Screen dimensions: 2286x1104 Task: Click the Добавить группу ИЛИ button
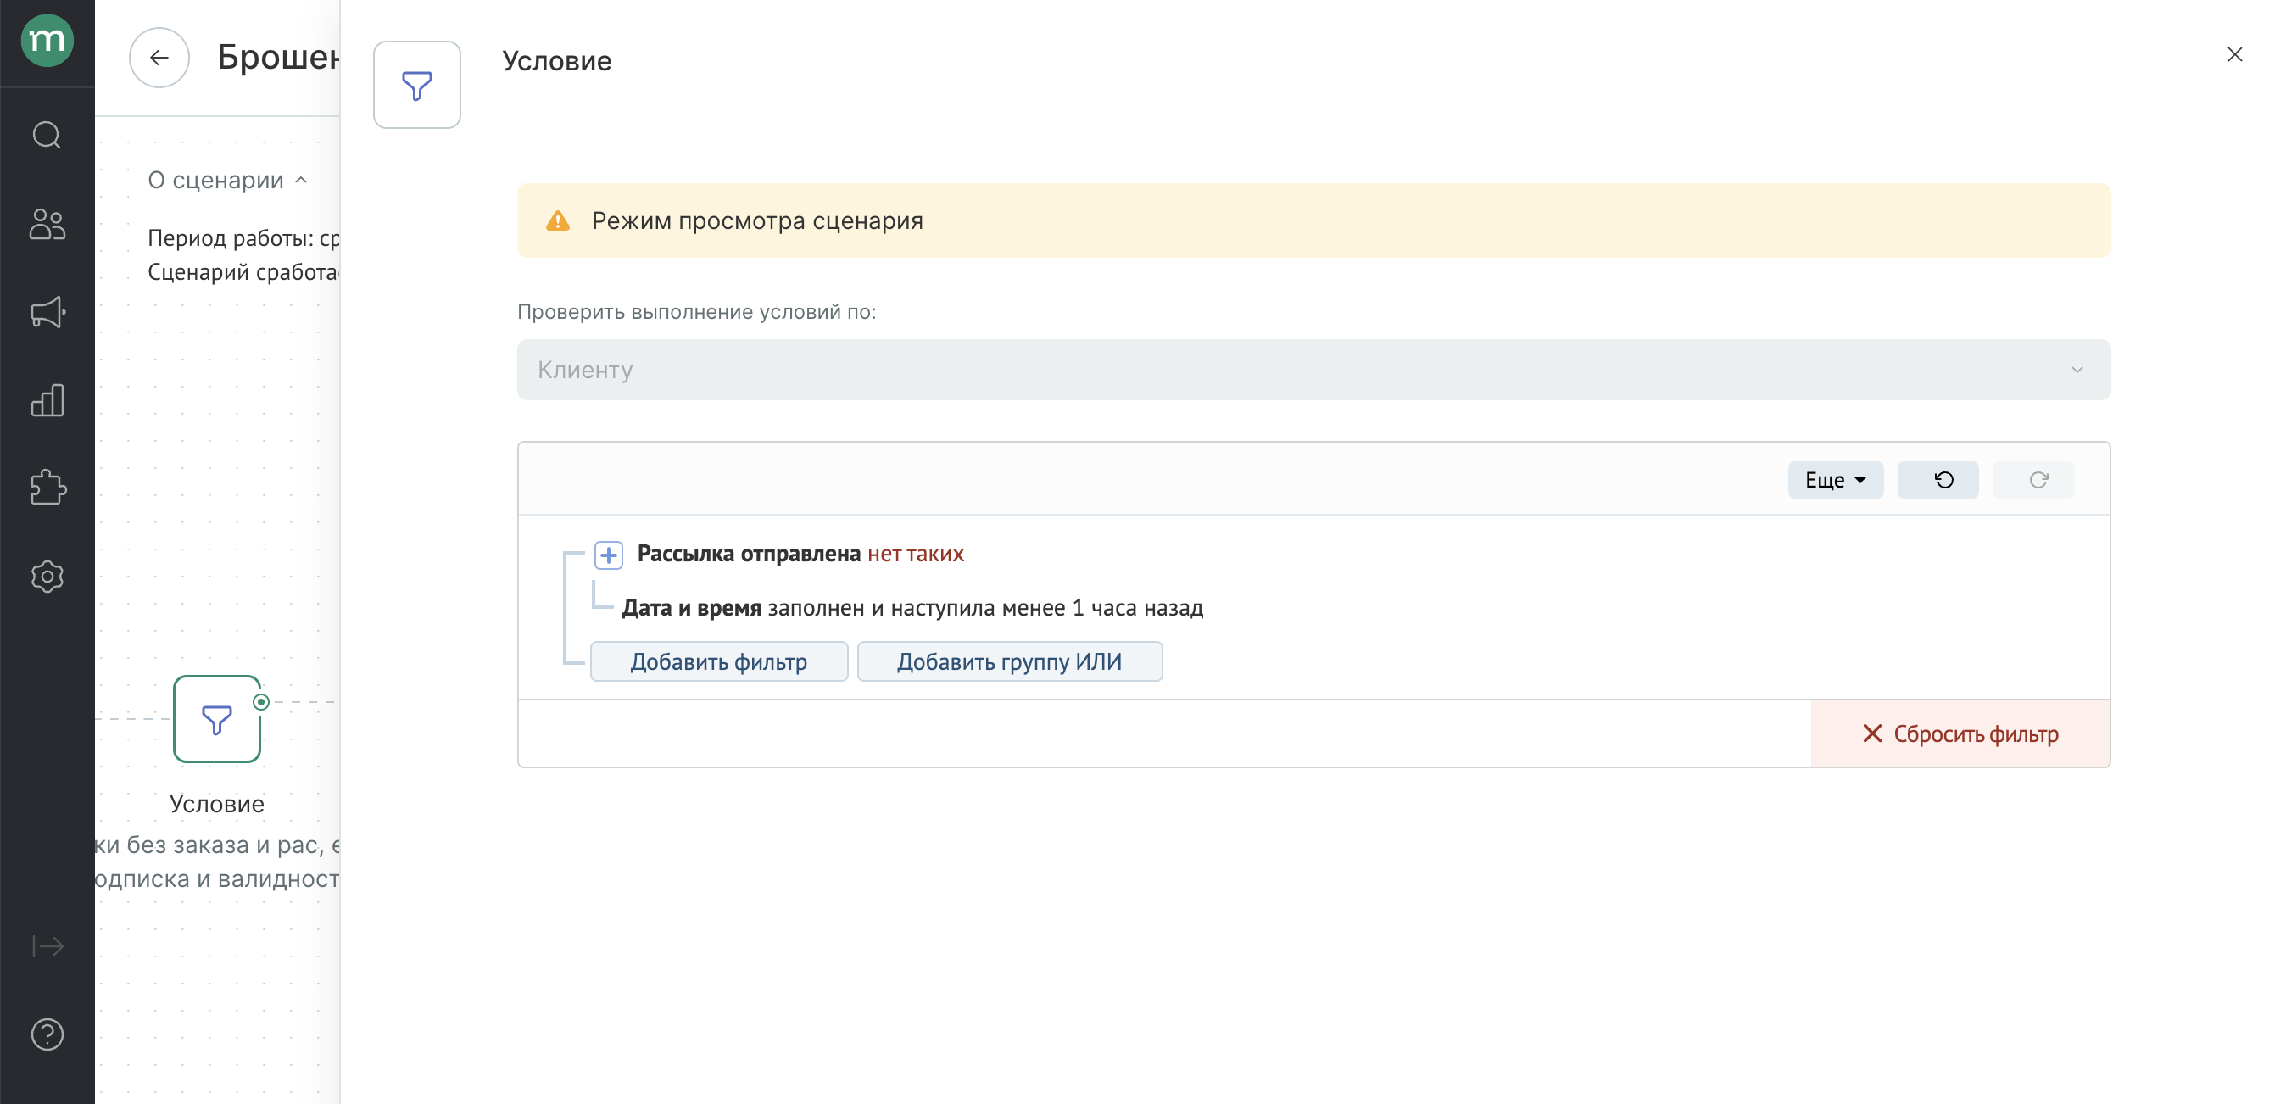point(1009,661)
